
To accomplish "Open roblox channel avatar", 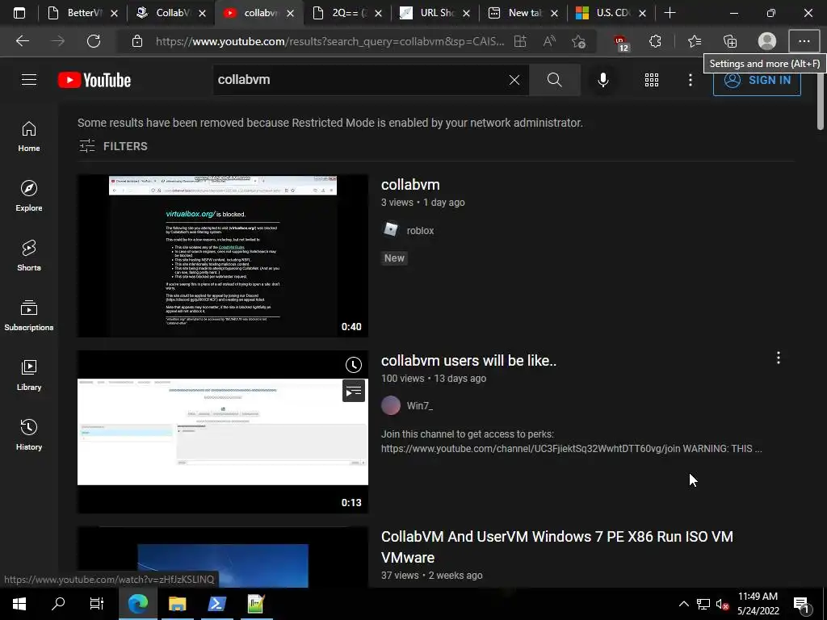I will (x=391, y=230).
